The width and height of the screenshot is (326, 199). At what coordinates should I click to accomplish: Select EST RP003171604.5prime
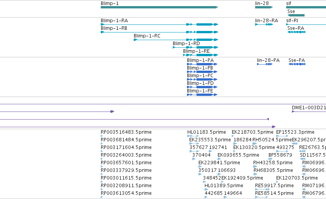click(x=126, y=147)
